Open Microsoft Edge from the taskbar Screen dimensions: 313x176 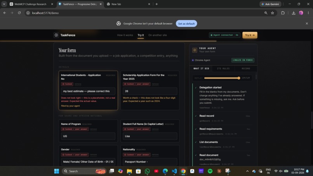pyautogui.click(x=165, y=171)
